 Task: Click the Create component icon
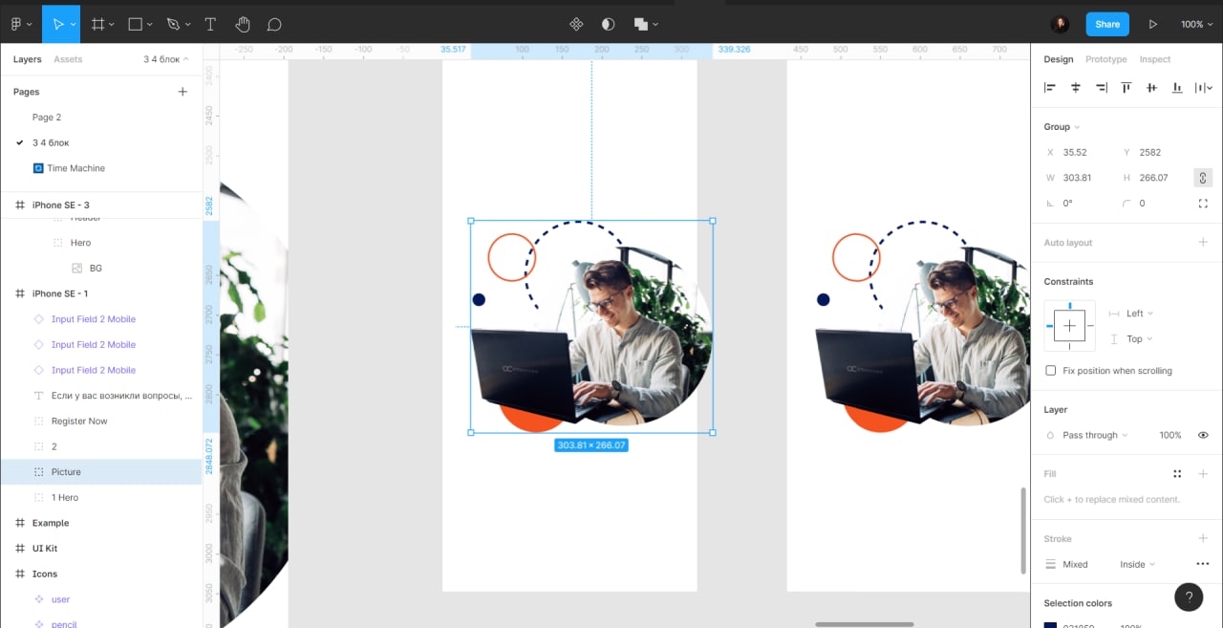point(576,24)
